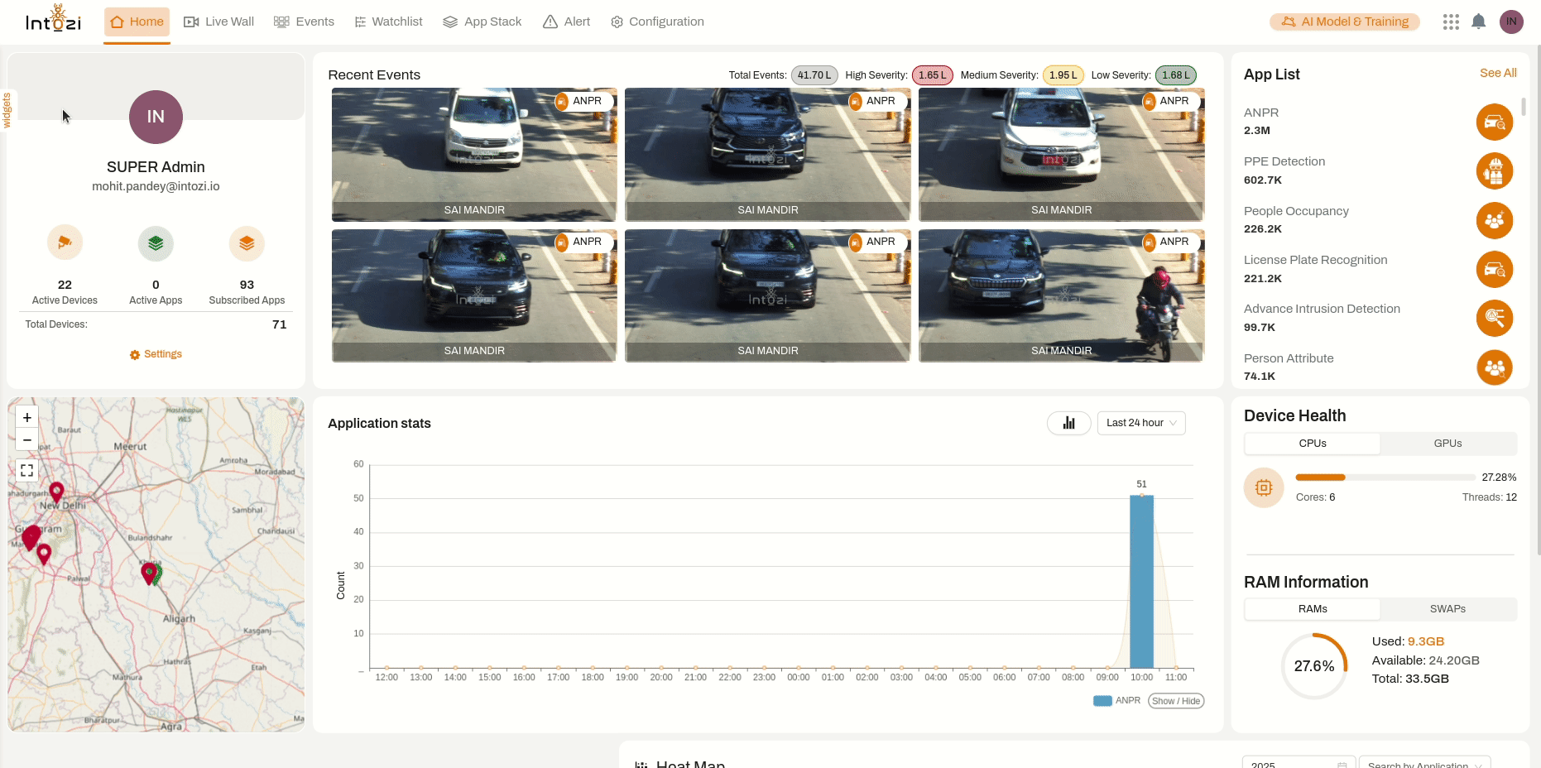The height and width of the screenshot is (768, 1541).
Task: Toggle the ANPR series with Show / Hide
Action: coord(1175,700)
